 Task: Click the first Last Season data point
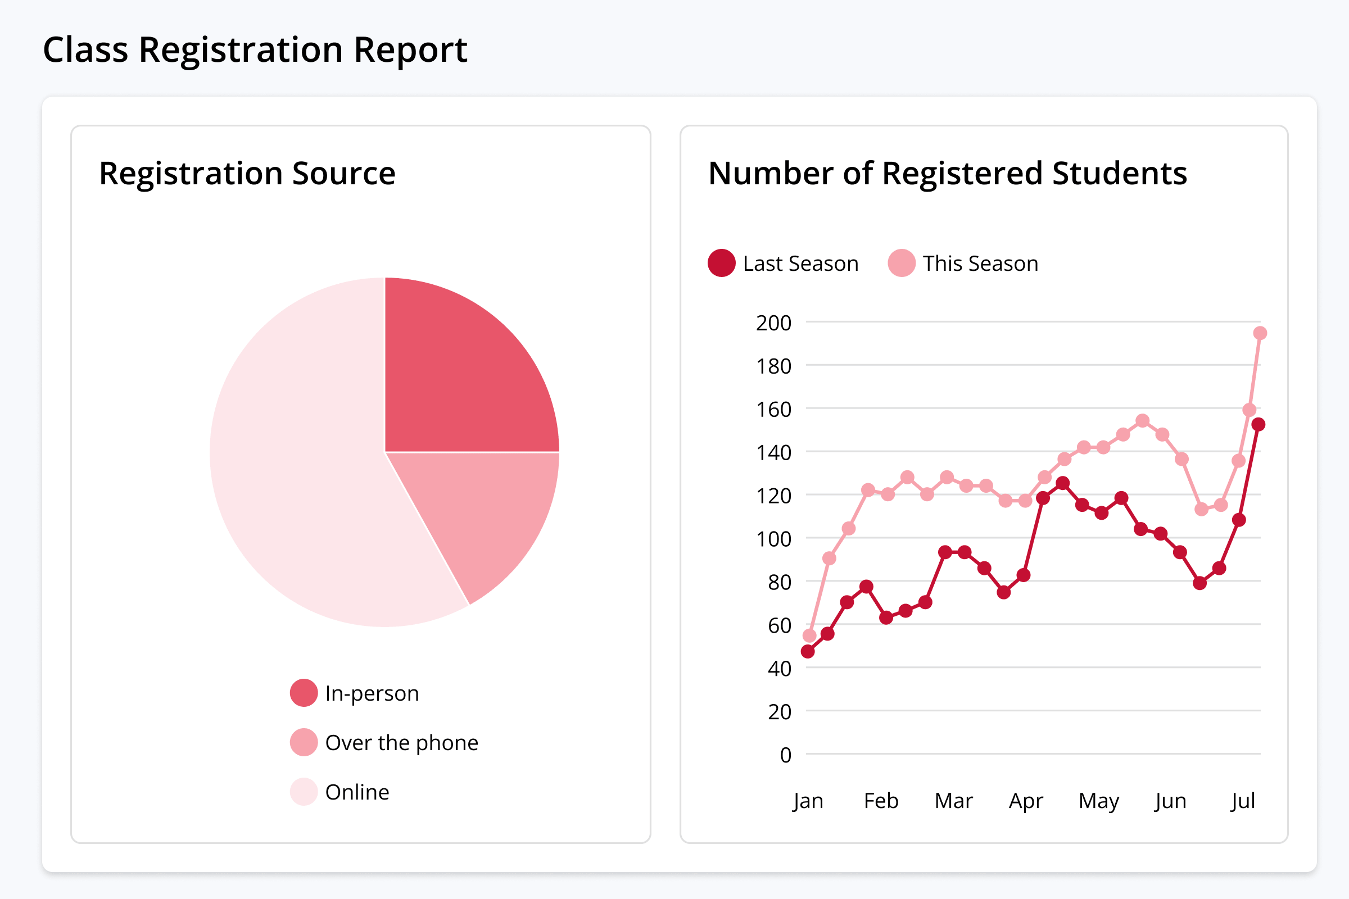coord(808,651)
